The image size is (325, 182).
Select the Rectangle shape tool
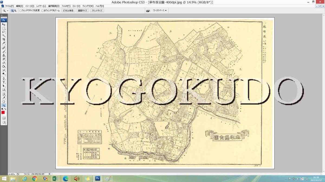(4, 90)
